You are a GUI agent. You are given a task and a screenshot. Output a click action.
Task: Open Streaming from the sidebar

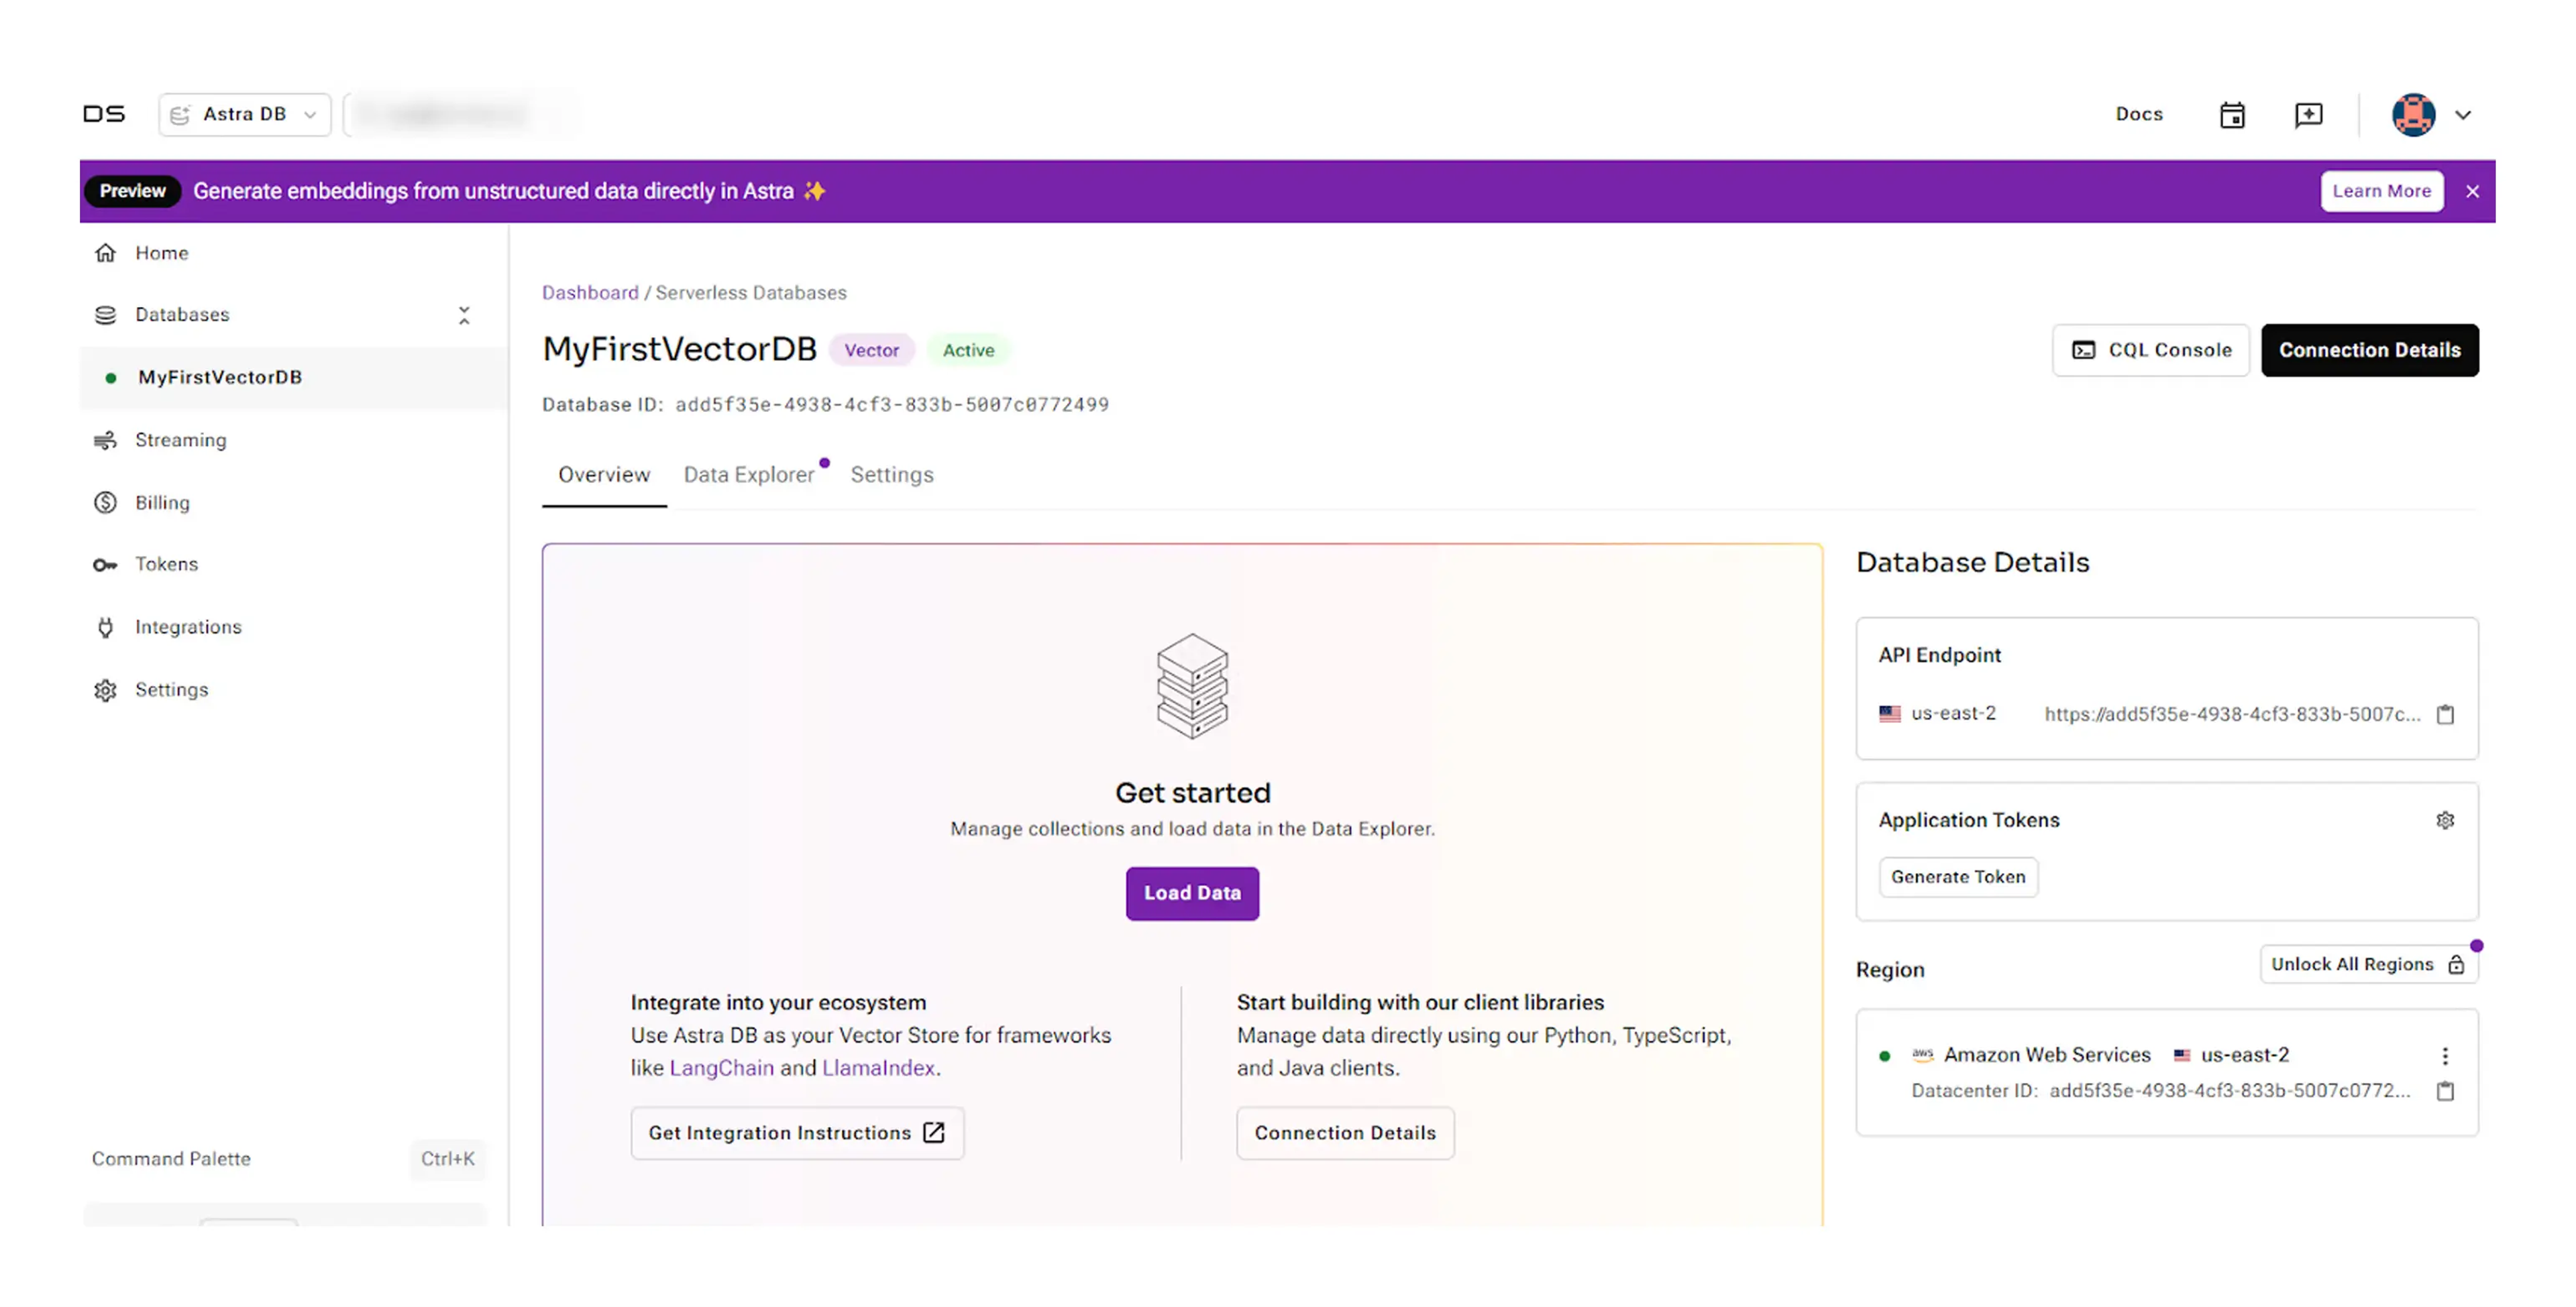(180, 440)
